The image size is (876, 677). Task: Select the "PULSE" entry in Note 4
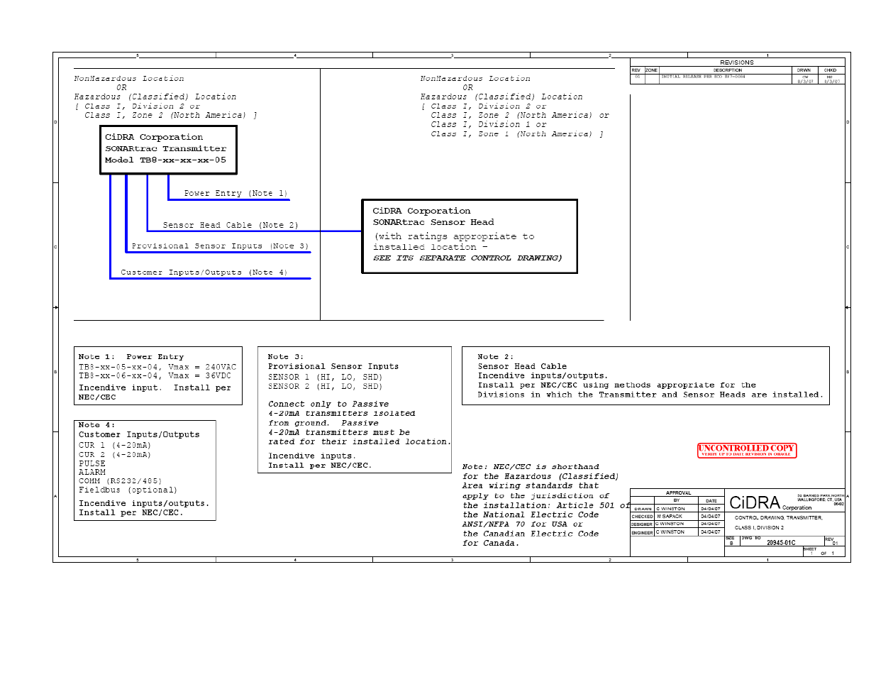tap(92, 463)
